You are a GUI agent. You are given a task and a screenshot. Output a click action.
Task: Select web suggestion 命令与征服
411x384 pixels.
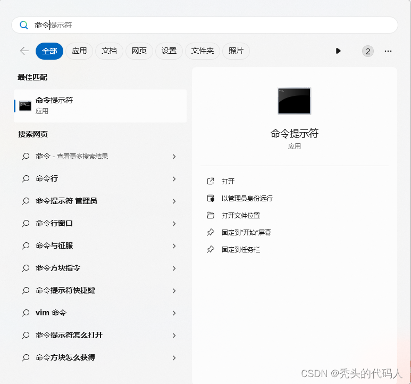click(100, 246)
